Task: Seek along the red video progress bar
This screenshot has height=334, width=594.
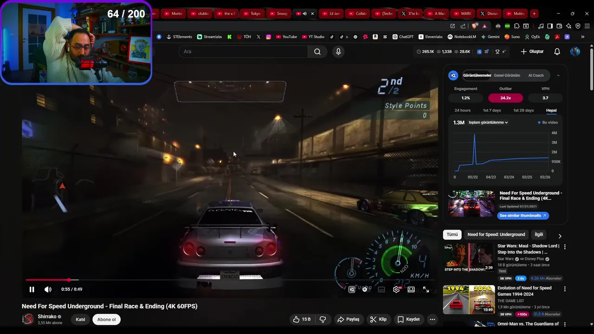Action: [230, 280]
